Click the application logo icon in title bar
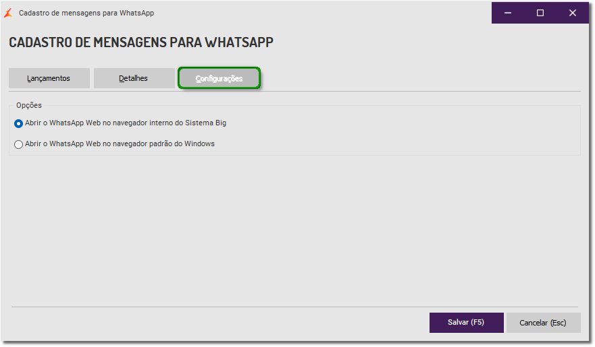 (8, 13)
